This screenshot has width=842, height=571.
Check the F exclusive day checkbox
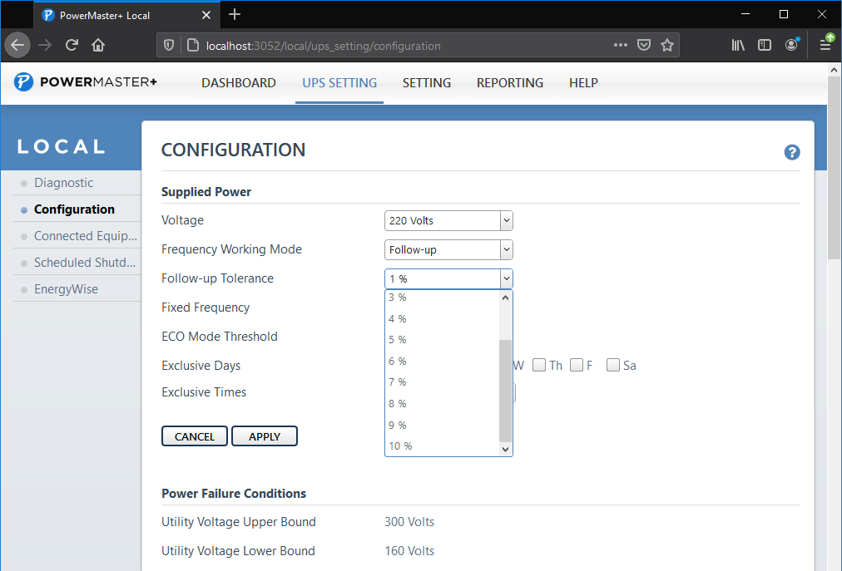[x=577, y=365]
